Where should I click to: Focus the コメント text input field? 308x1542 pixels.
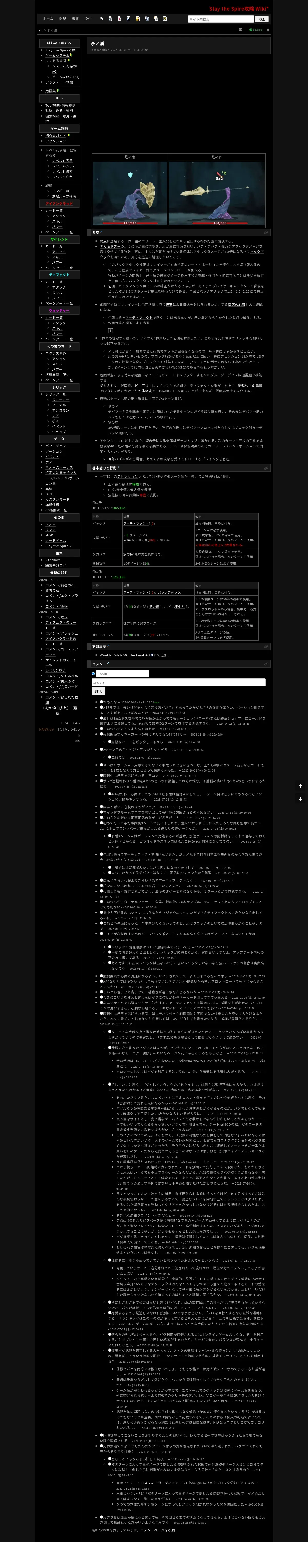(x=178, y=682)
